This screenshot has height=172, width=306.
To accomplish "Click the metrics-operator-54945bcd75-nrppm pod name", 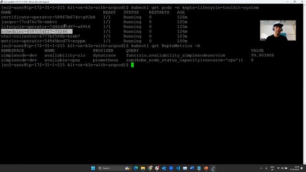I will tap(43, 41).
